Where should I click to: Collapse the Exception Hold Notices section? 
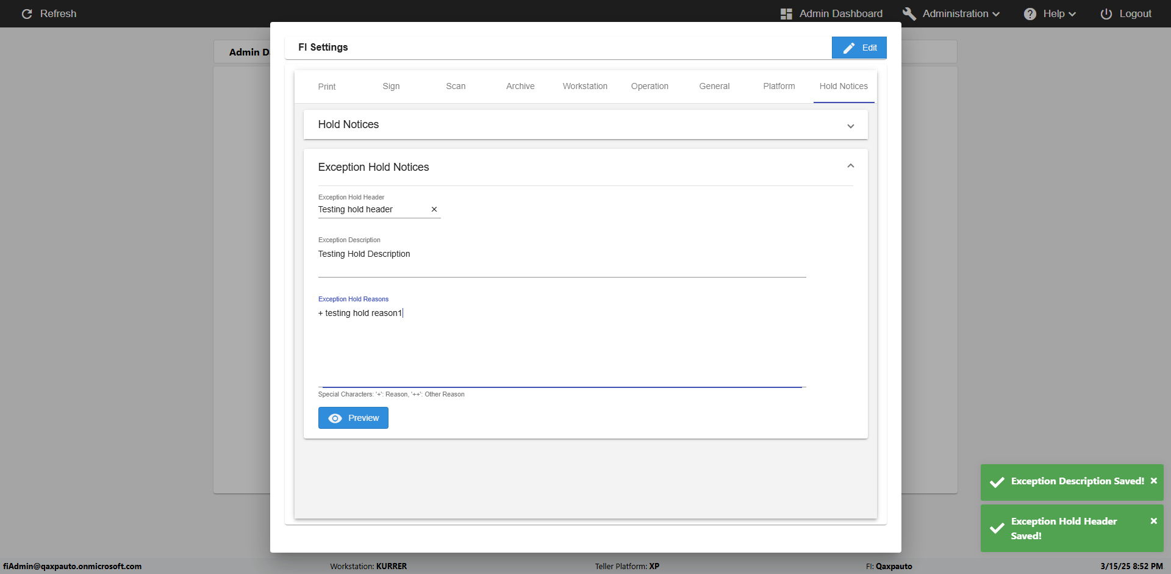(x=850, y=167)
